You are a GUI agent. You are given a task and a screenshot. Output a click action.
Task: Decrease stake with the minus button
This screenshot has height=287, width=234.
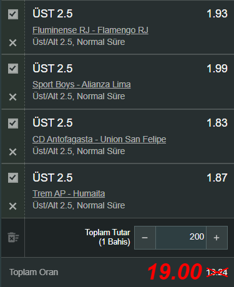[x=145, y=238]
